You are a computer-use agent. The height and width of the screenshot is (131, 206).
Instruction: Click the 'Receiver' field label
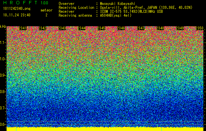click(66, 11)
